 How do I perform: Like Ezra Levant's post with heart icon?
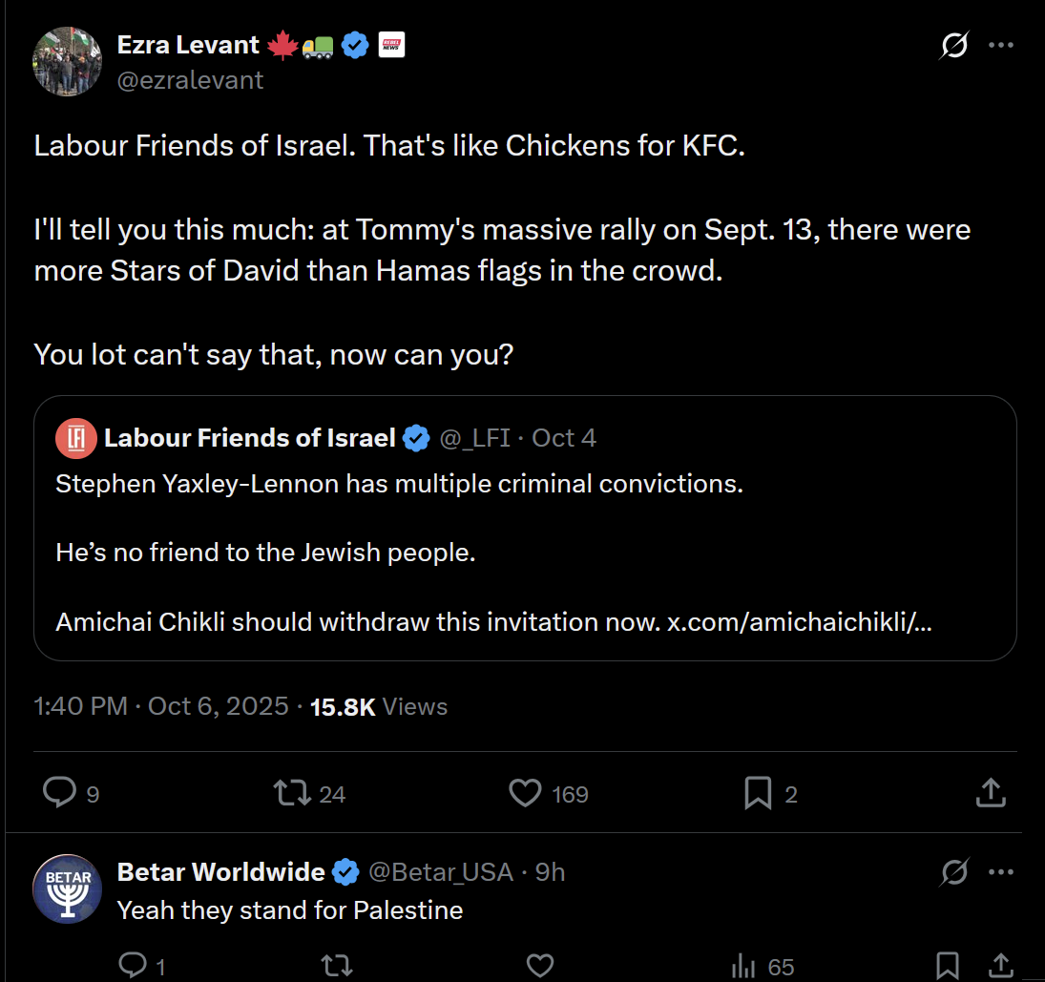[x=525, y=792]
